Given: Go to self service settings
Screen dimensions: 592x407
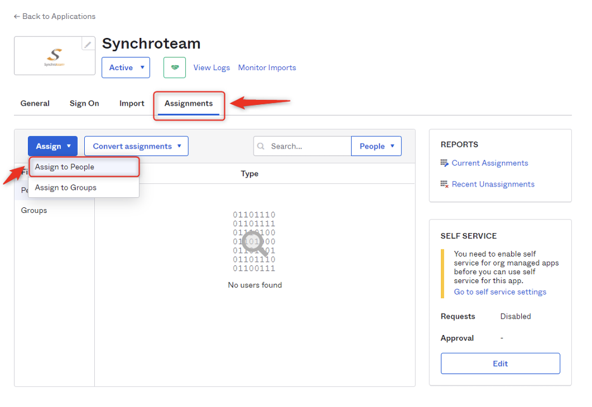Looking at the screenshot, I should click(500, 291).
